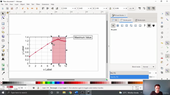170x95 pixels.
Task: Pick the cyan palette swatch
Action: [x=53, y=83]
